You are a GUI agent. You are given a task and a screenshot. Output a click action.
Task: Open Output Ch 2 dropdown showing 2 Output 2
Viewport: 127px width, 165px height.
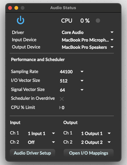(96, 142)
